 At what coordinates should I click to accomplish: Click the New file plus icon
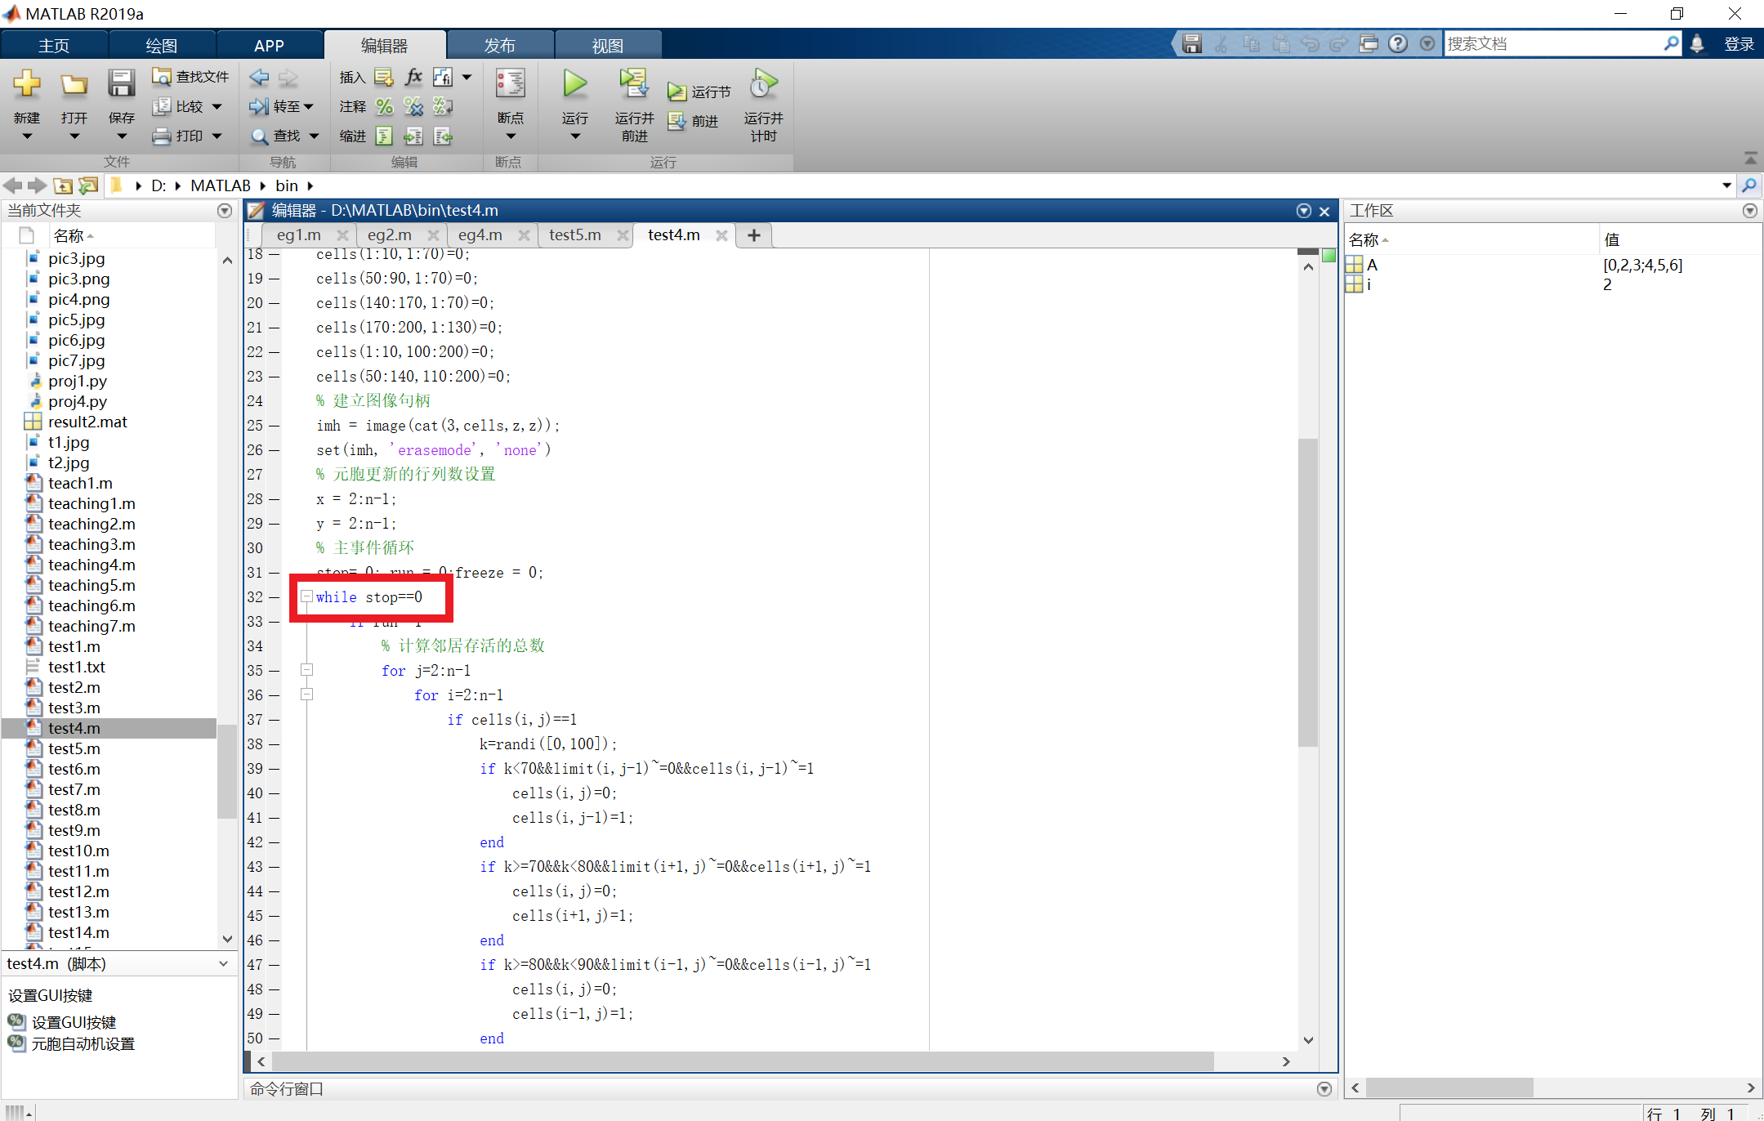coord(26,84)
